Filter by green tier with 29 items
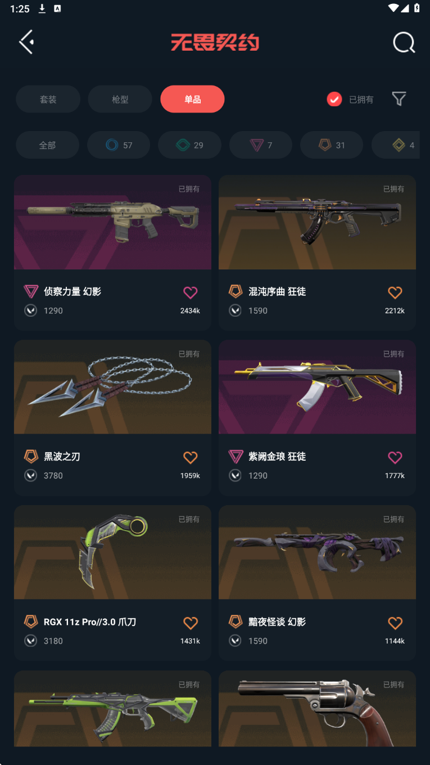This screenshot has width=430, height=765. pyautogui.click(x=189, y=145)
